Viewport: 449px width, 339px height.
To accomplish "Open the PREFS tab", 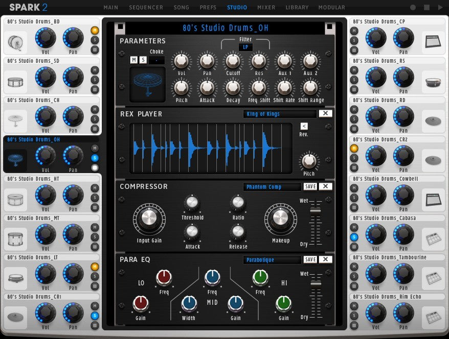I will coord(208,8).
